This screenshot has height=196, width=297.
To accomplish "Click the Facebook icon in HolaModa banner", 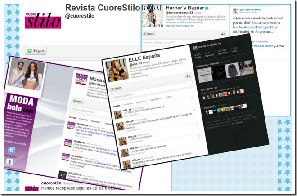I will pos(9,162).
